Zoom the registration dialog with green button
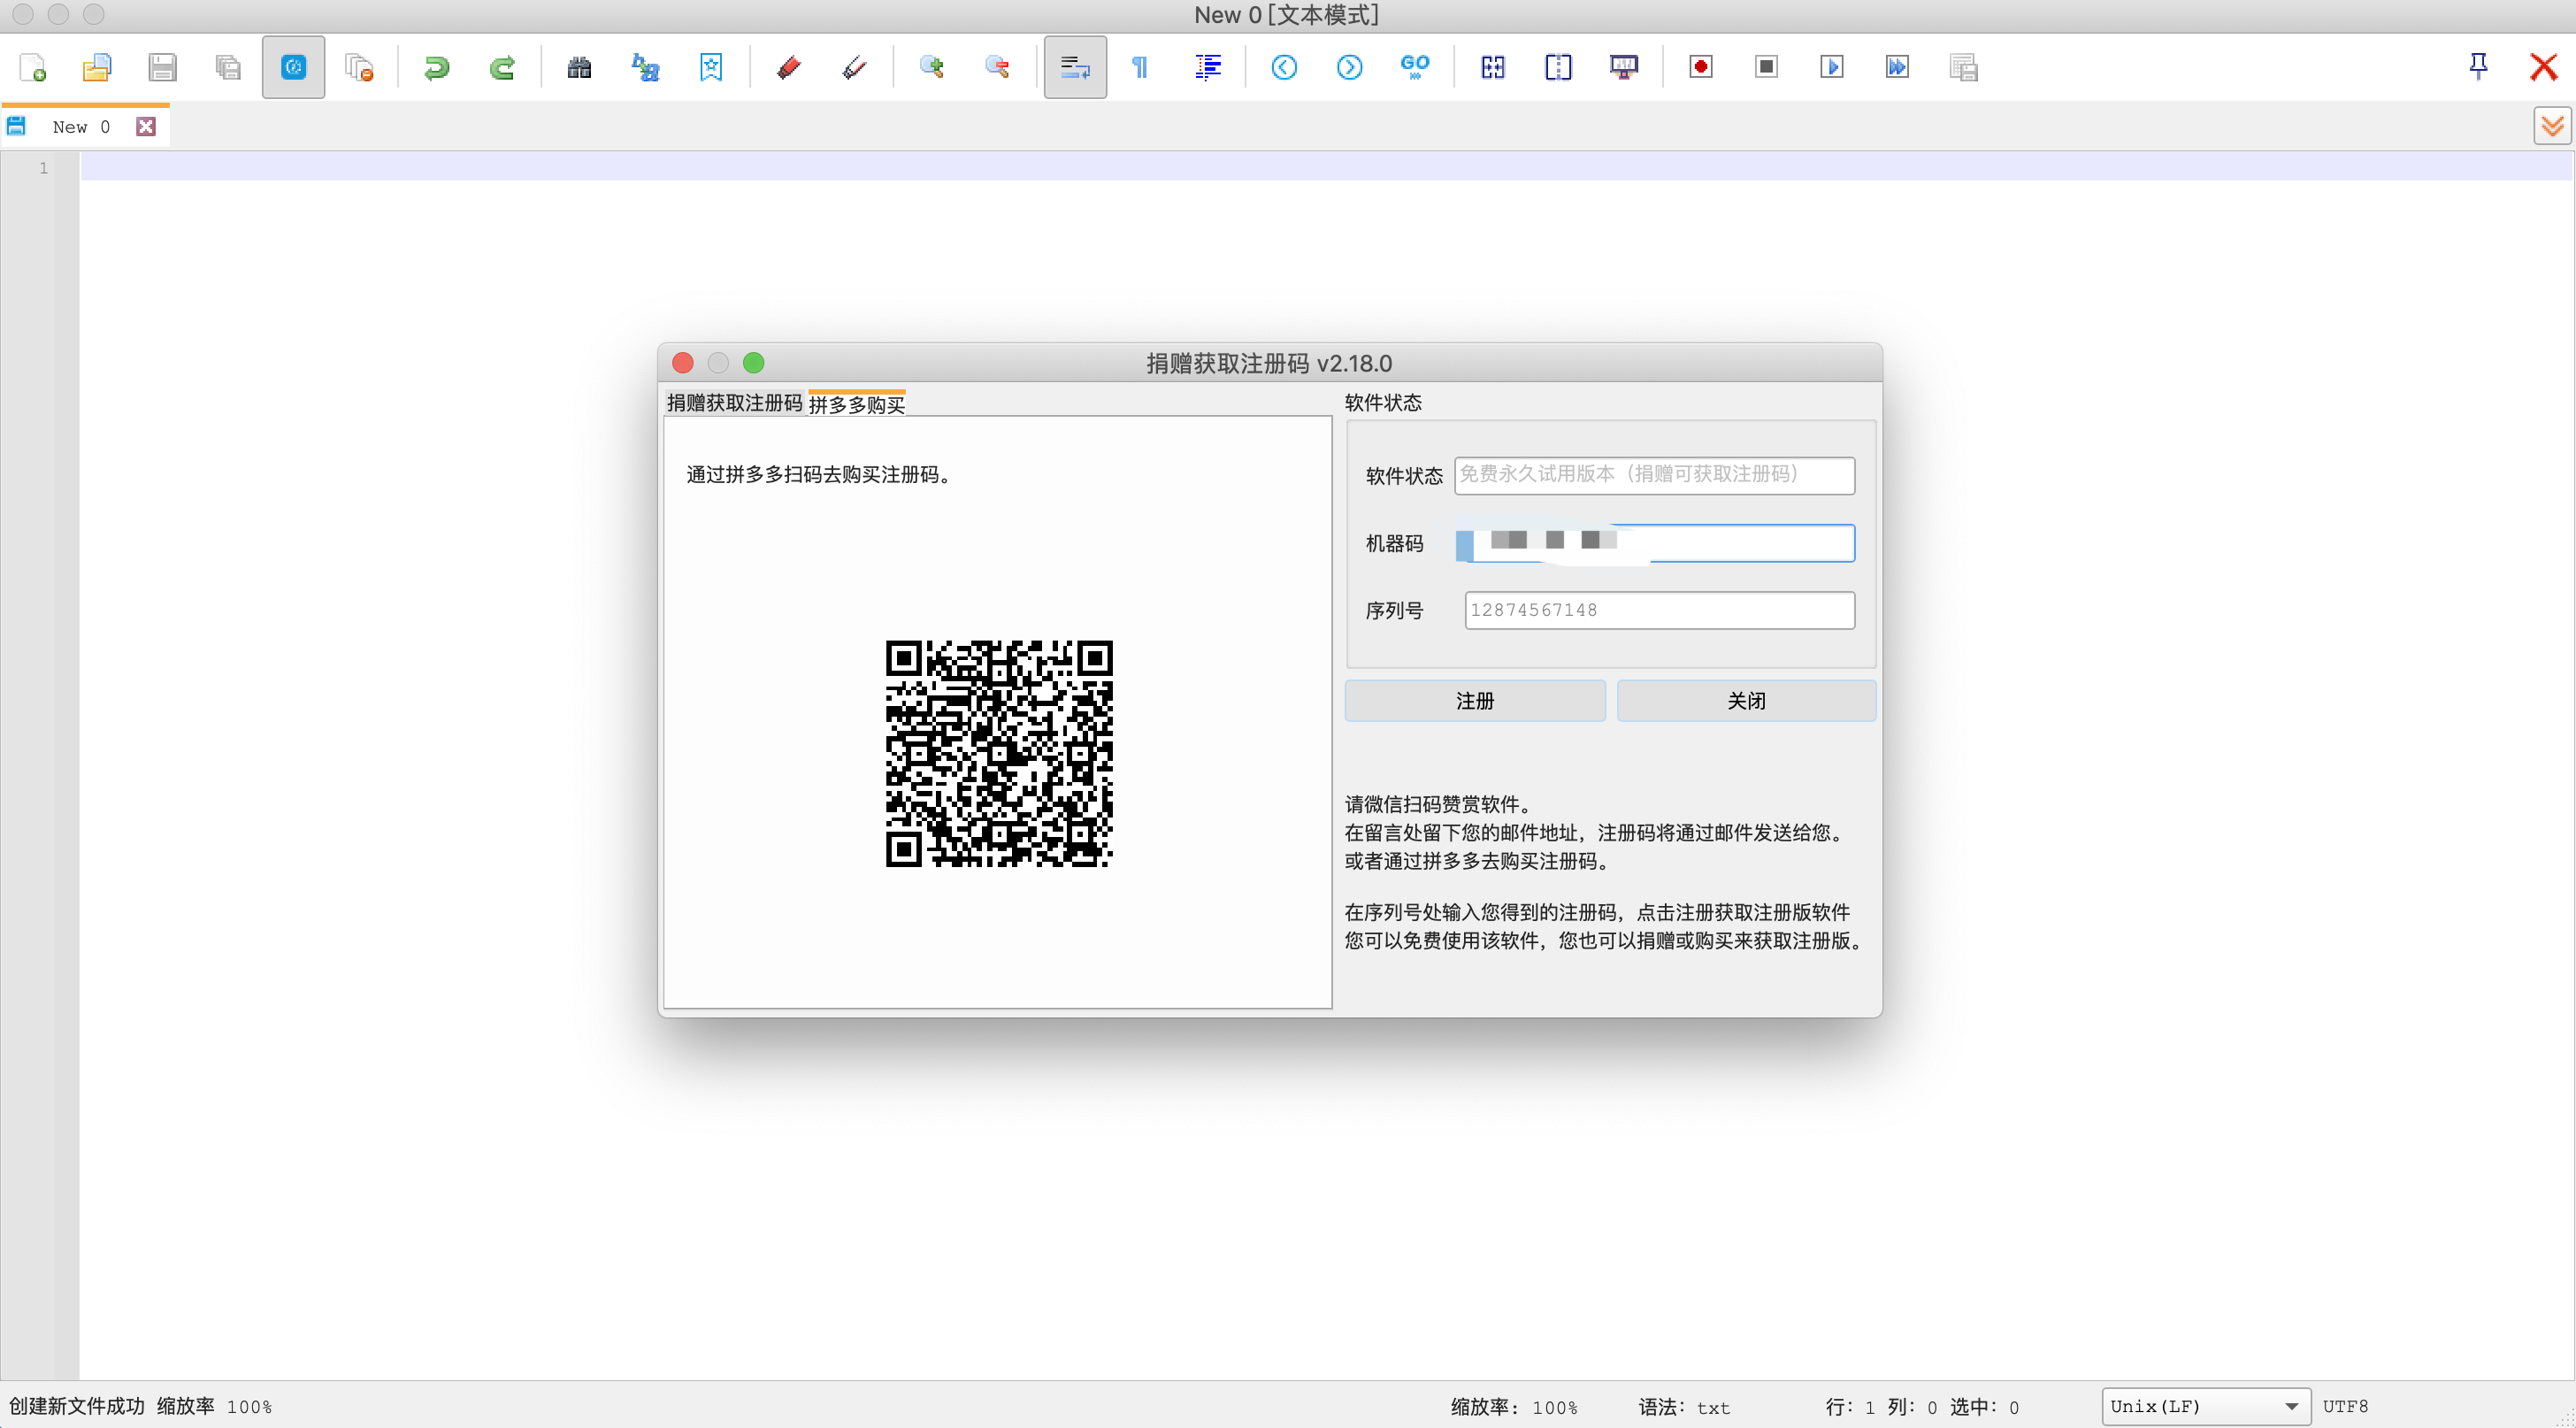 pyautogui.click(x=754, y=363)
